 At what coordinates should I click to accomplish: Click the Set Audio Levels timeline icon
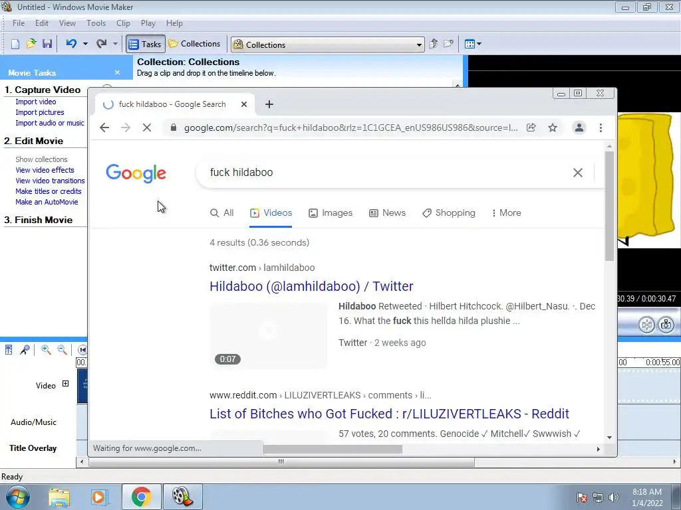(x=9, y=349)
